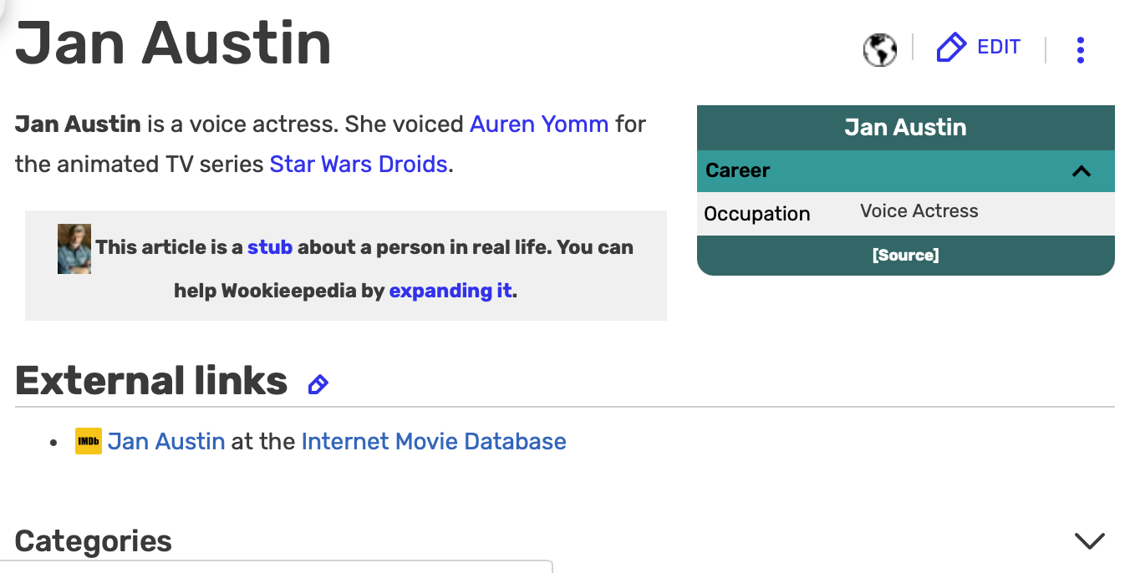The width and height of the screenshot is (1135, 573).
Task: Collapse the Career infobox section
Action: coord(1082,171)
